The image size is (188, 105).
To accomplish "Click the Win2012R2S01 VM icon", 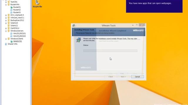I will click(11, 34).
